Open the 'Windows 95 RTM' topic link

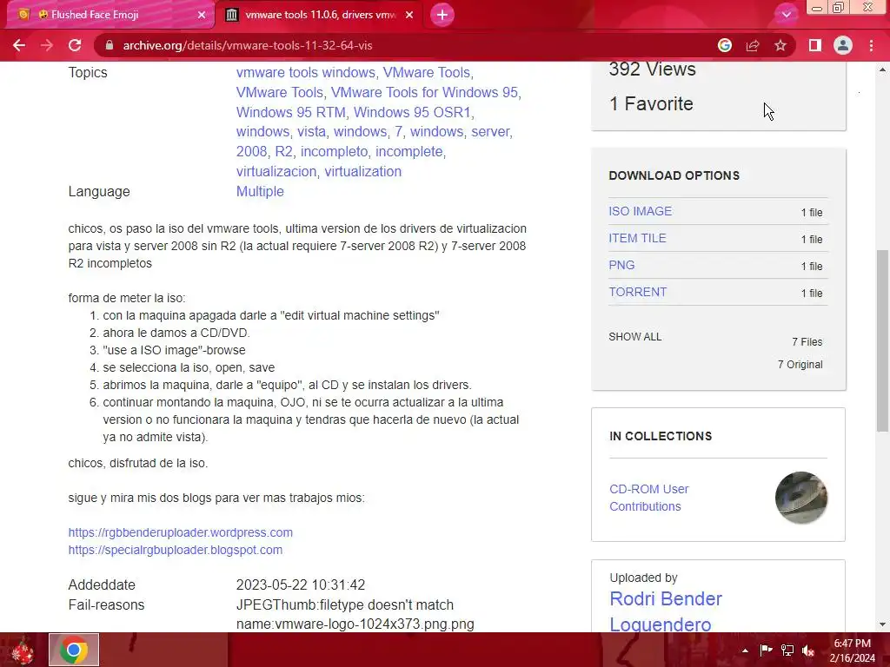point(290,112)
